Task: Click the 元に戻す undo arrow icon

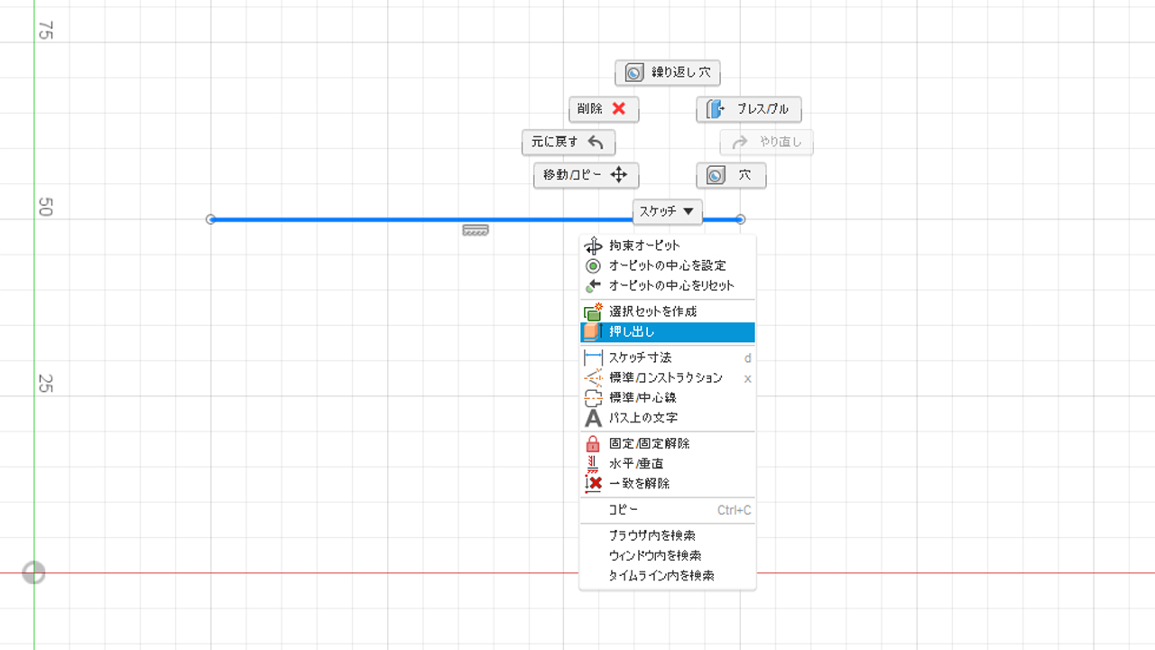Action: click(596, 142)
